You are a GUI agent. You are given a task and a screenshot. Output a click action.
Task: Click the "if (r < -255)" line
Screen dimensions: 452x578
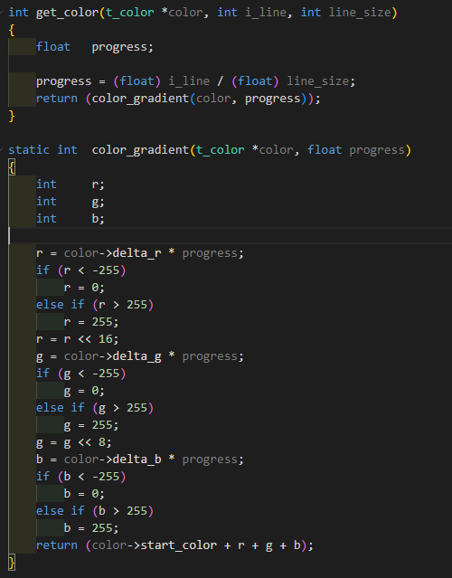(81, 270)
